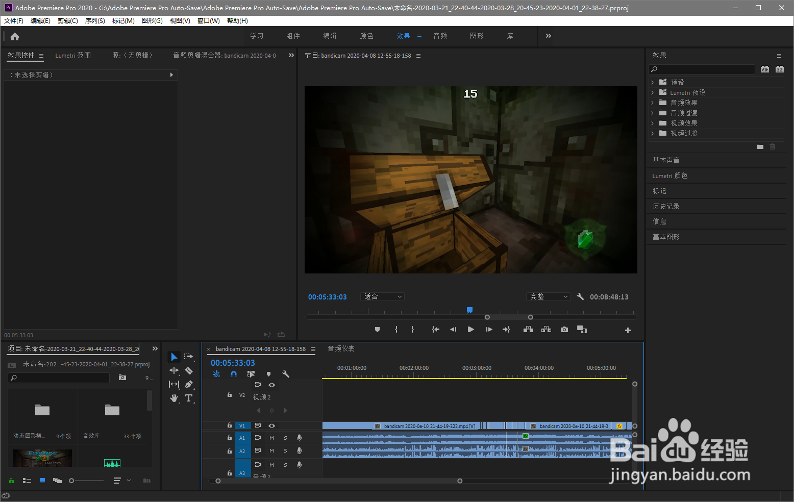Switch to Color workspace tab
Screen dimensions: 794x502
tap(366, 36)
